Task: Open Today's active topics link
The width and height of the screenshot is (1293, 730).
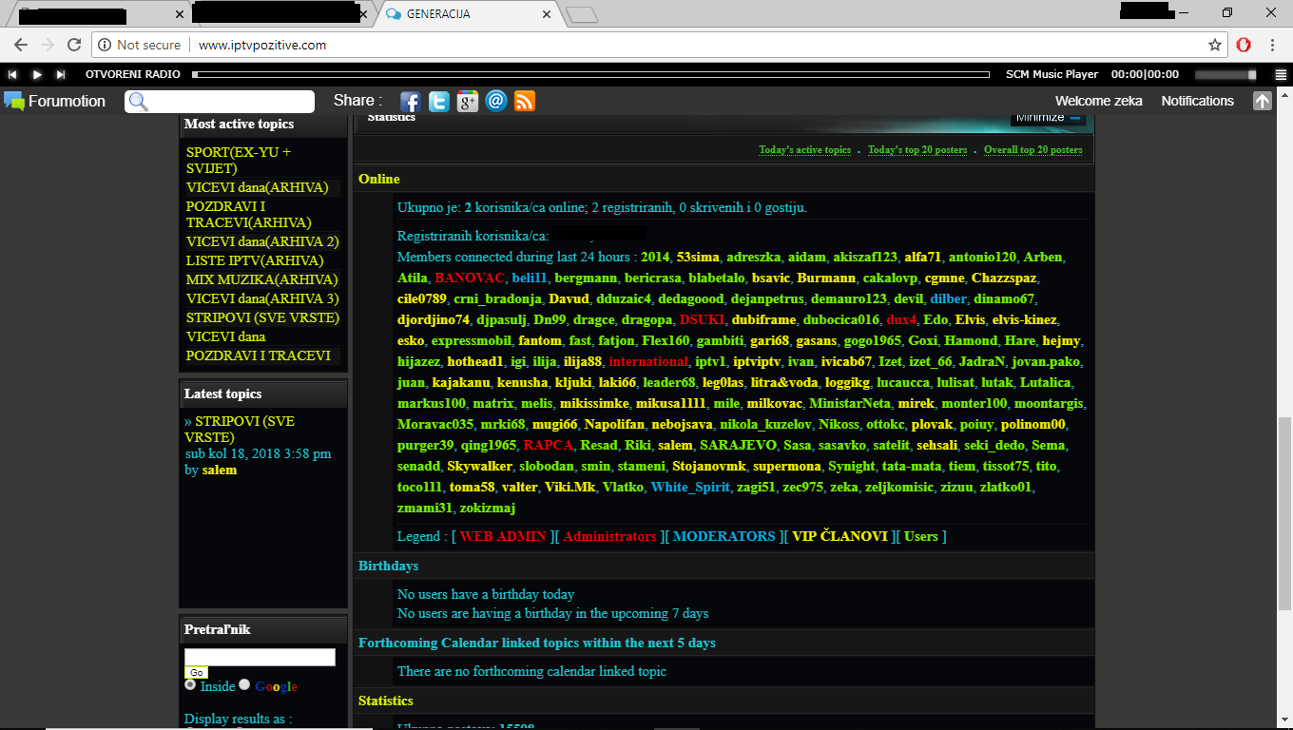Action: tap(804, 150)
